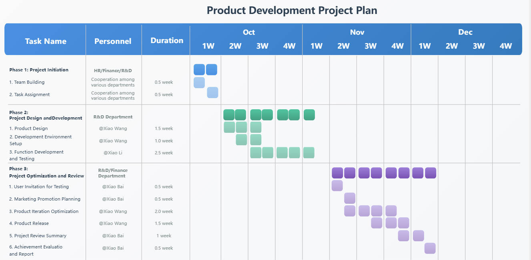Click the 2.0 week duration cell
Screen dimensions: 531x260
click(x=164, y=211)
